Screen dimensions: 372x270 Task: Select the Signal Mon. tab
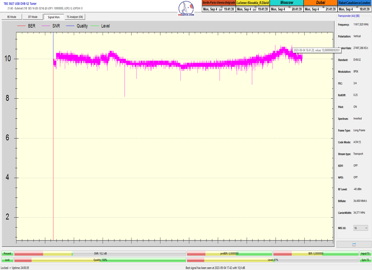point(54,17)
